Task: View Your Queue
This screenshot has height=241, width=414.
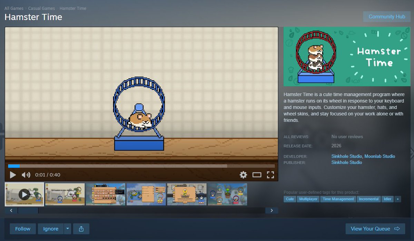Action: (x=375, y=229)
